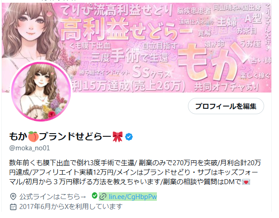Image resolution: width=279 pixels, height=218 pixels.
Task: Click the peach emoji in display name
Action: (x=33, y=137)
